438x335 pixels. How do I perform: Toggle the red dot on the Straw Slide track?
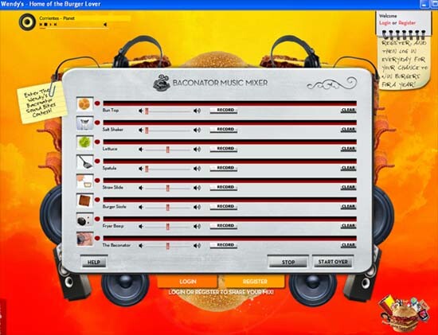pos(97,181)
